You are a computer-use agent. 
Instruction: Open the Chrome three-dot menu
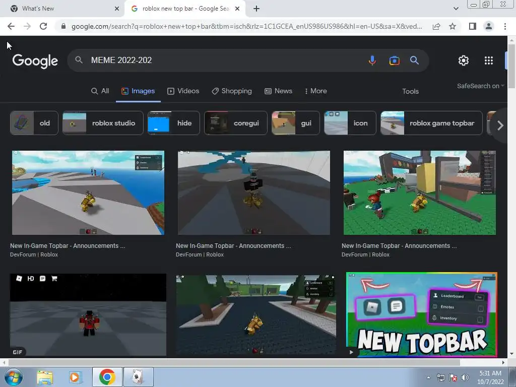pos(505,26)
